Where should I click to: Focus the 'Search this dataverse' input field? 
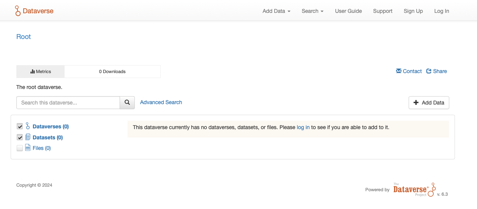coord(68,103)
